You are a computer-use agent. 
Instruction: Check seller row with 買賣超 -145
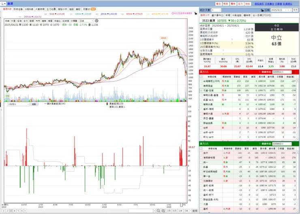[201, 158]
